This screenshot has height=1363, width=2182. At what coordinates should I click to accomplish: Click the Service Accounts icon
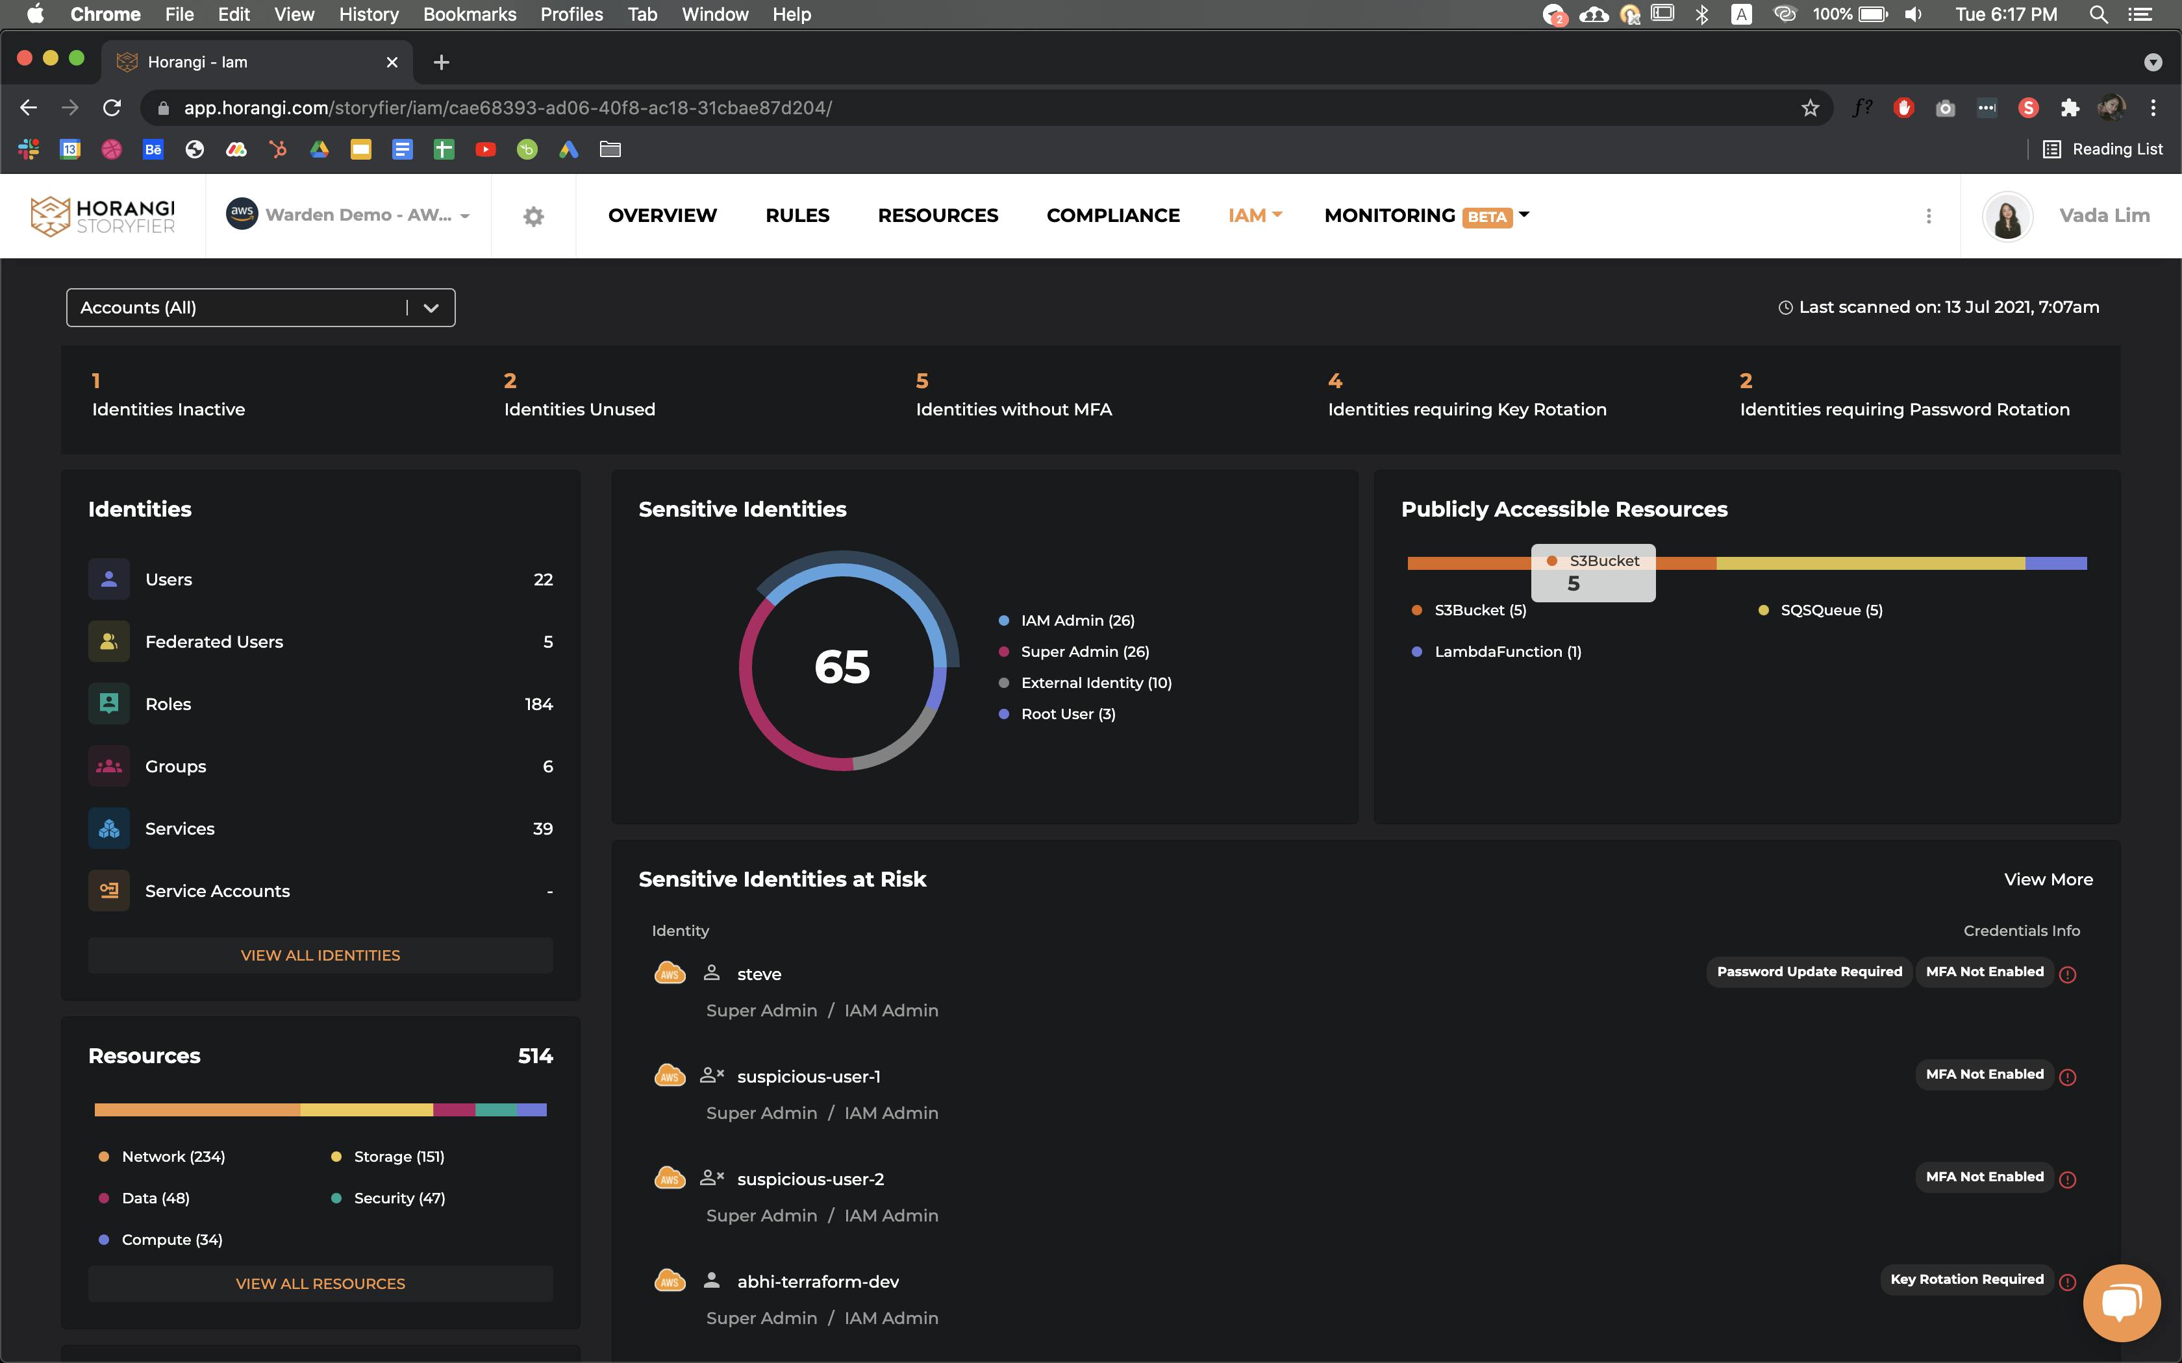click(109, 890)
